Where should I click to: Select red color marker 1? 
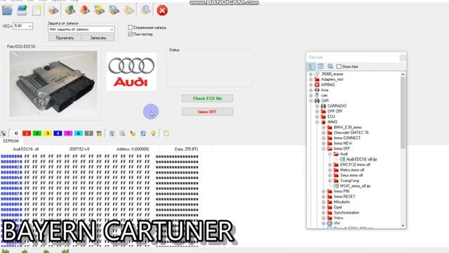click(27, 134)
